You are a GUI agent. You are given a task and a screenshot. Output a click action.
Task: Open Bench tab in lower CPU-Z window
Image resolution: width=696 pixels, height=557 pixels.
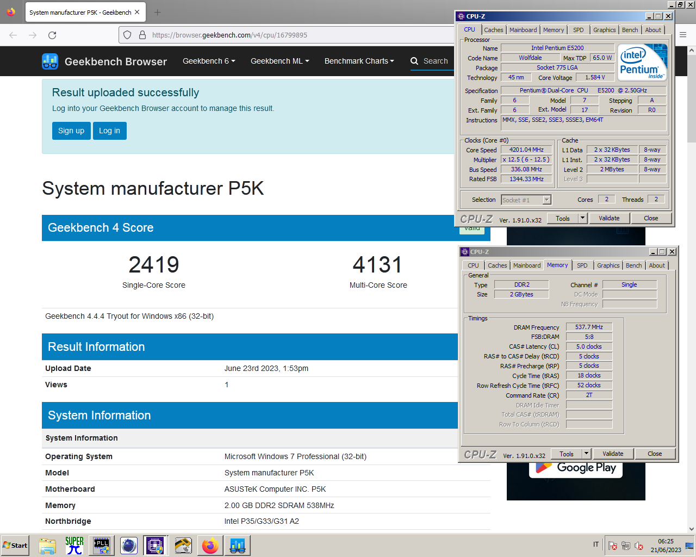pyautogui.click(x=634, y=265)
